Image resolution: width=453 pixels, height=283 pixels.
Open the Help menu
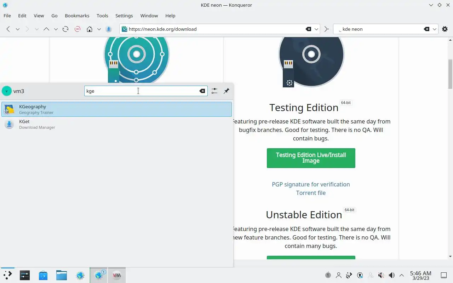coord(170,16)
